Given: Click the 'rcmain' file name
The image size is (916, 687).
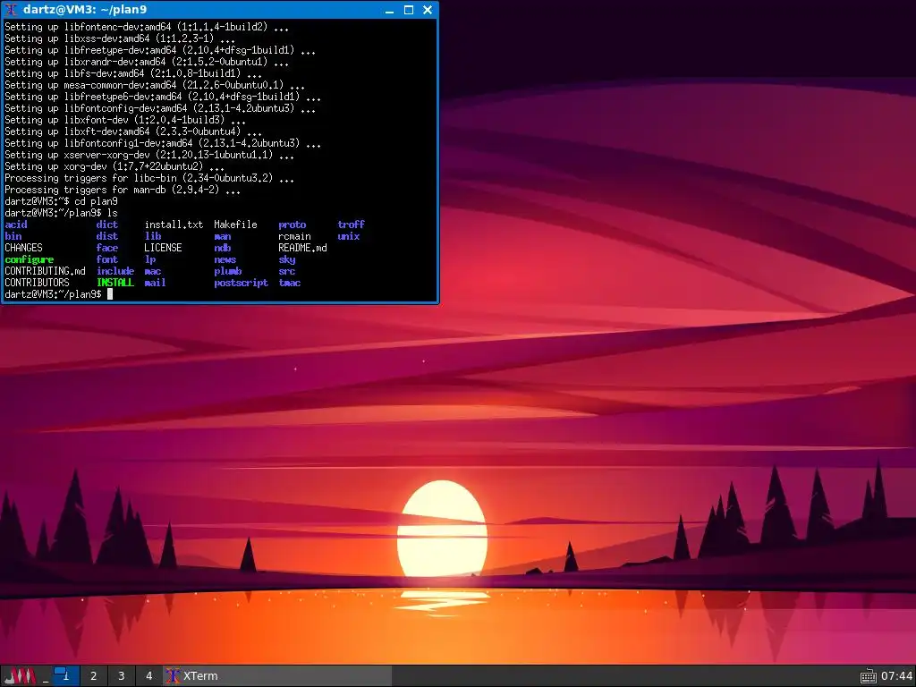Looking at the screenshot, I should (x=294, y=236).
